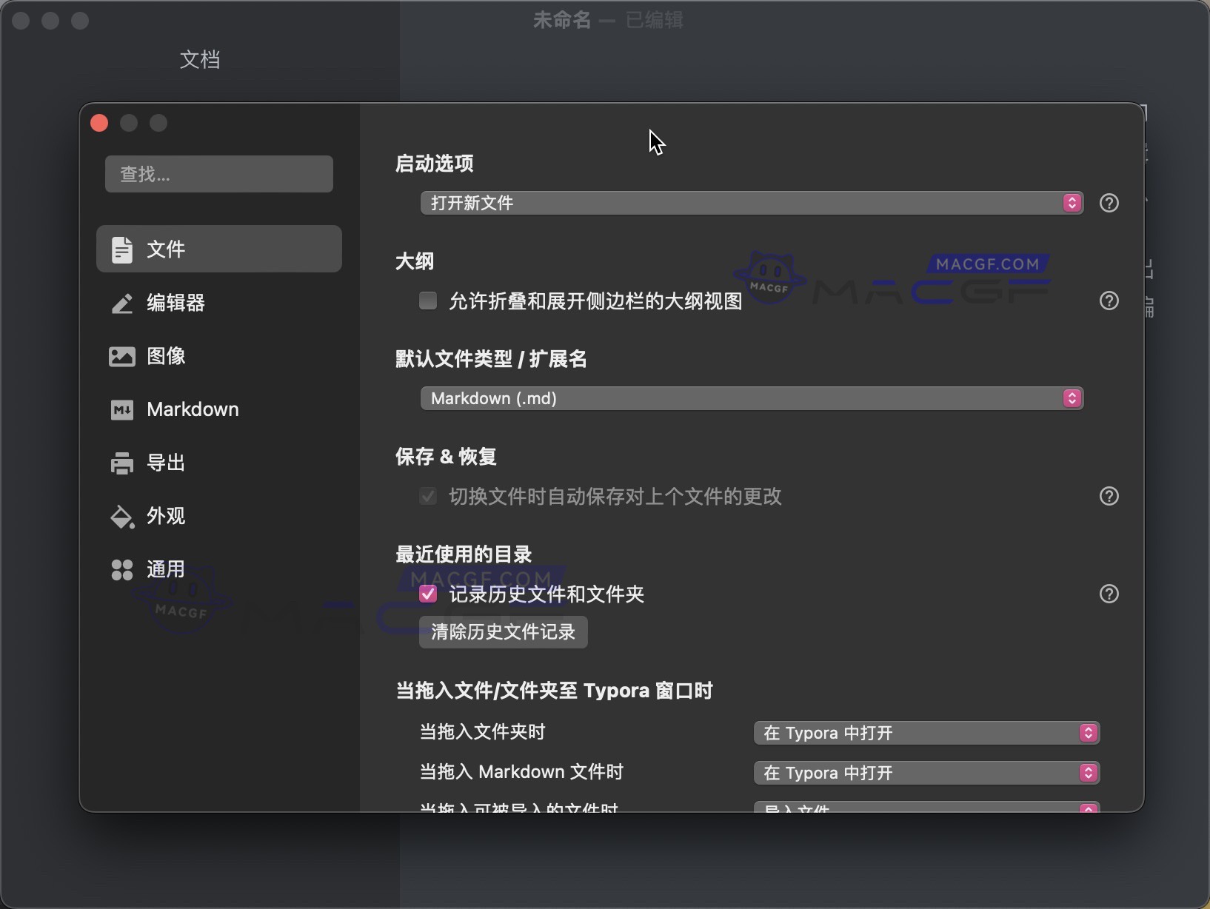Click the help icon next to 启动选项
Viewport: 1210px width, 909px height.
(x=1109, y=203)
